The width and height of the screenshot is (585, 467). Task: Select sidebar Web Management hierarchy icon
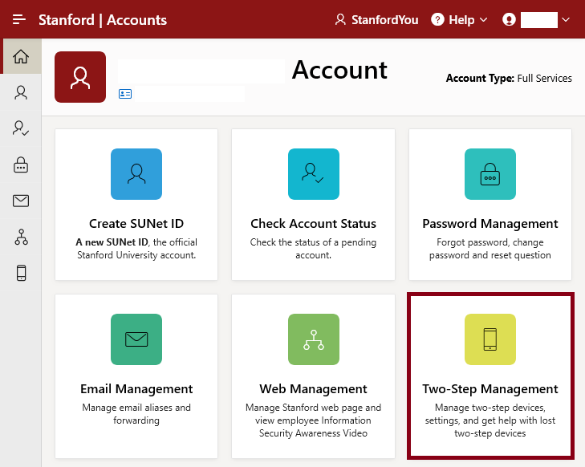[x=22, y=237]
